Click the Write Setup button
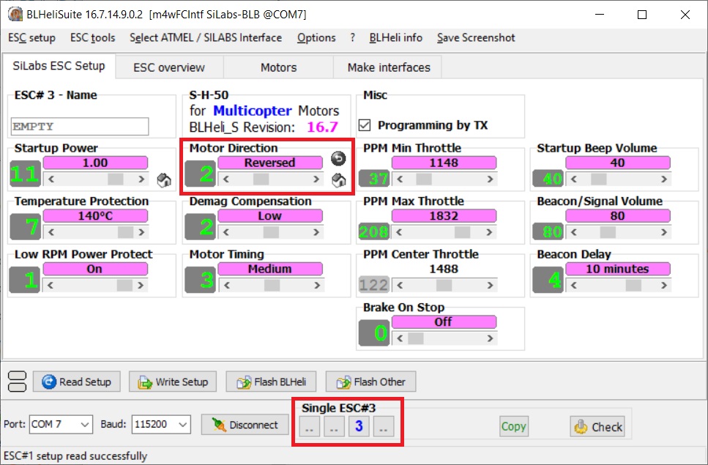 tap(173, 382)
